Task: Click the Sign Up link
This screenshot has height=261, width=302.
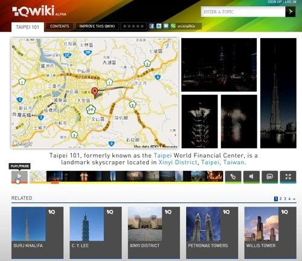Action: click(274, 2)
